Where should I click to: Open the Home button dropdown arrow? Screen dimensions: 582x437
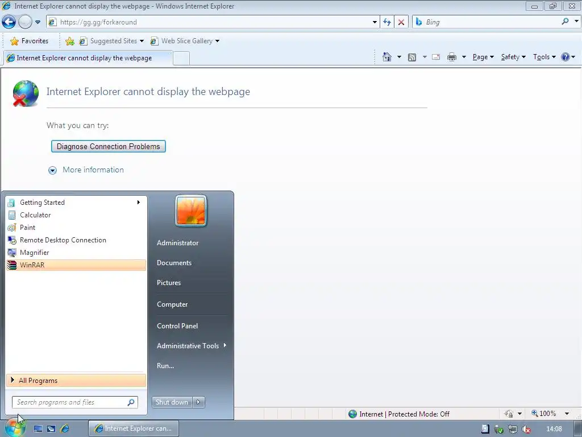pyautogui.click(x=399, y=57)
